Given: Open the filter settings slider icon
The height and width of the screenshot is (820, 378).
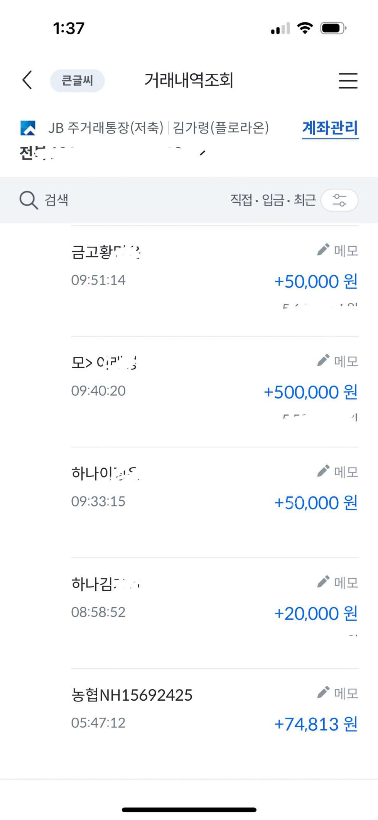Looking at the screenshot, I should 339,200.
